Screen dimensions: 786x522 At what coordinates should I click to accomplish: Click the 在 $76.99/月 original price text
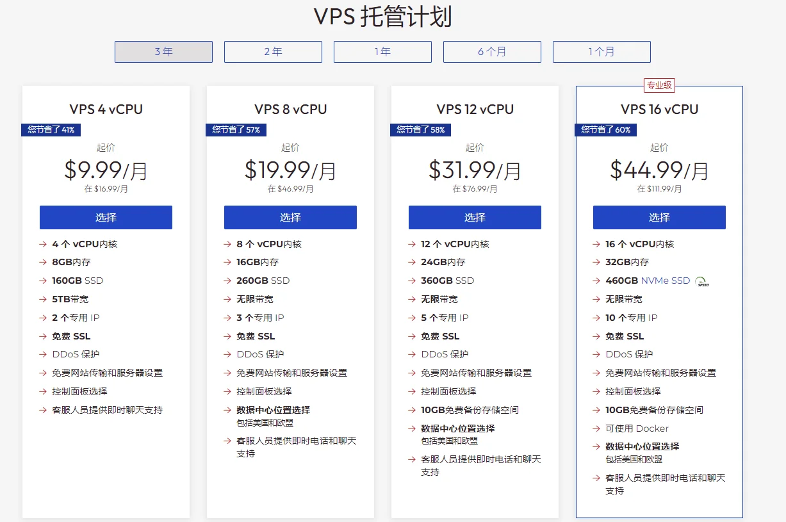(x=475, y=189)
